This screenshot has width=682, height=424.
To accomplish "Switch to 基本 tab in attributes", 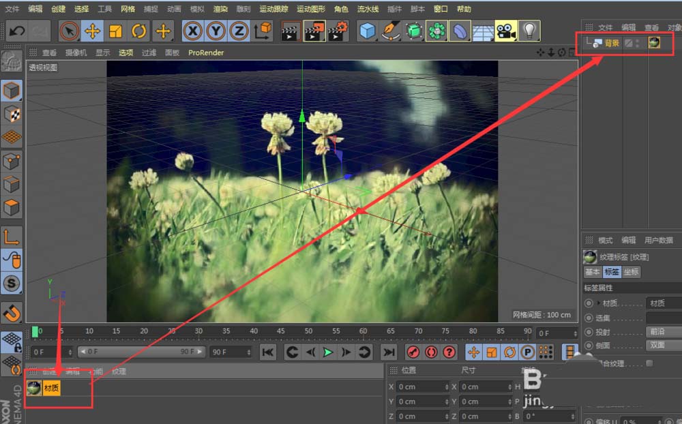I will coord(593,272).
